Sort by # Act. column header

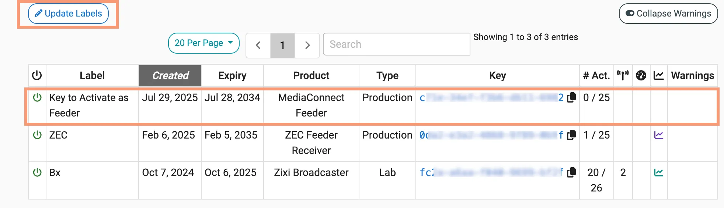[596, 76]
